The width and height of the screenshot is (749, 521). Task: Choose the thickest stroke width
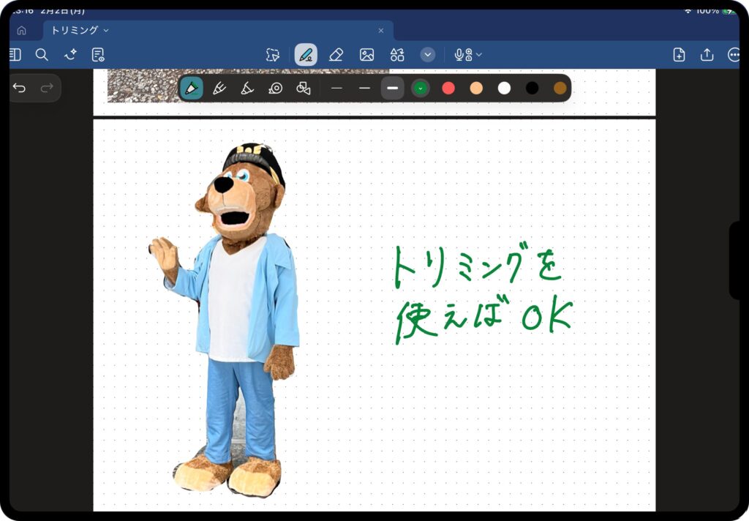click(x=393, y=89)
